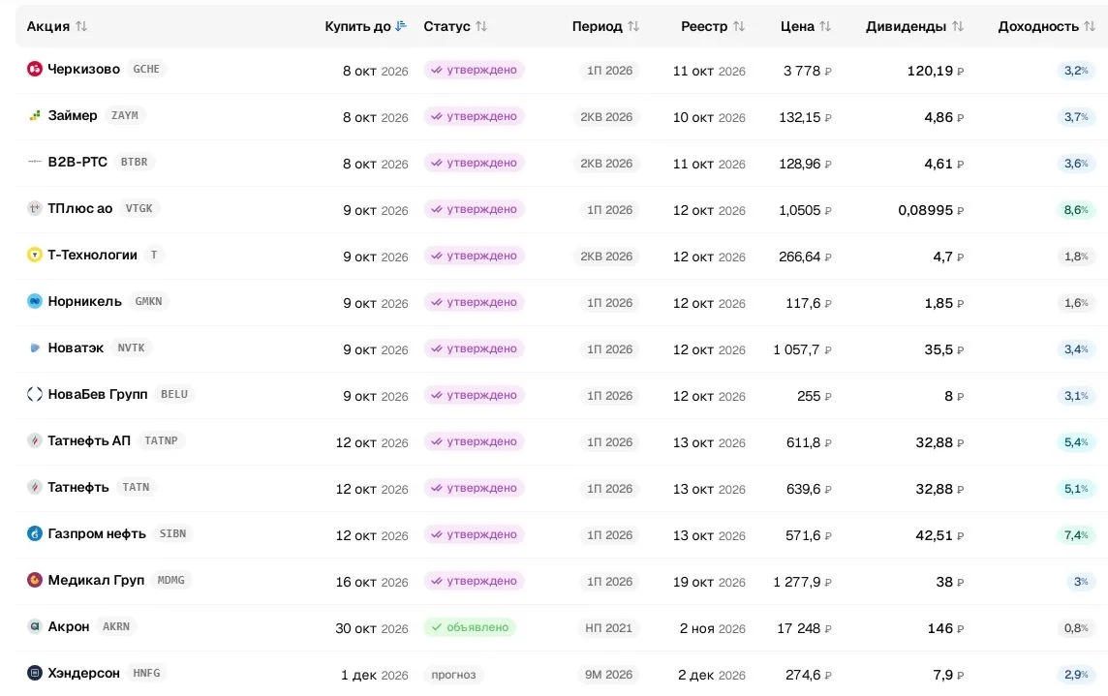Image resolution: width=1108 pixels, height=696 pixels.
Task: Click the 9М 2026 period badge
Action: [608, 675]
